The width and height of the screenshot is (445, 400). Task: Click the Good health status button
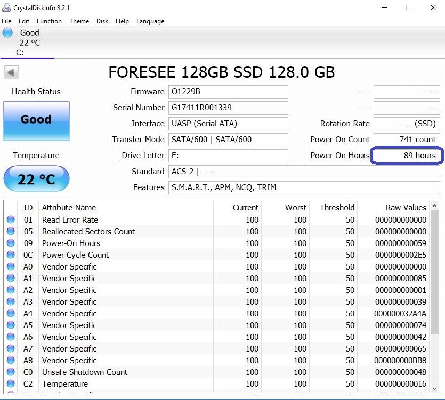pyautogui.click(x=36, y=121)
